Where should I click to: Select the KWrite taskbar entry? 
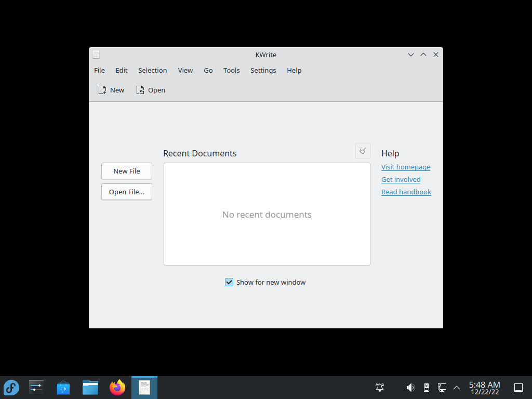coord(144,388)
